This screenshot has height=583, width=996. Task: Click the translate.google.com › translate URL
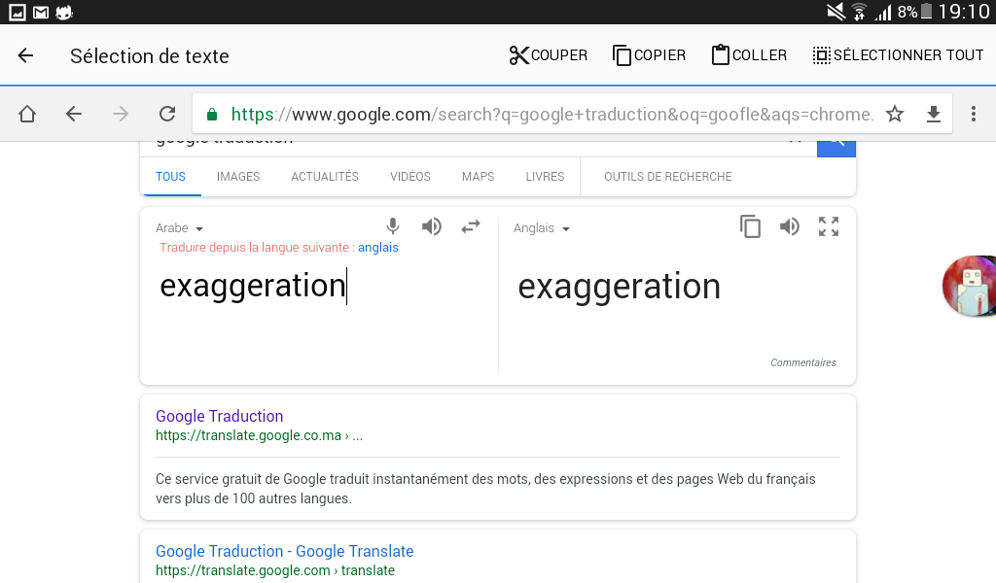pos(275,570)
